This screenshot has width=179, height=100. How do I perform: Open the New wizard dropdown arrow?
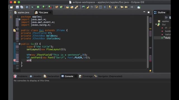point(14,7)
